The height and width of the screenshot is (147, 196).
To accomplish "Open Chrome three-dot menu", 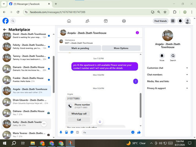I will coord(192,12).
